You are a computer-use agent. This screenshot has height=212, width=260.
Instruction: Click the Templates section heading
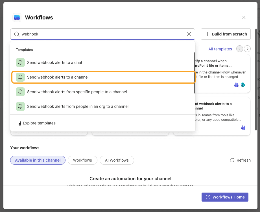pos(24,50)
